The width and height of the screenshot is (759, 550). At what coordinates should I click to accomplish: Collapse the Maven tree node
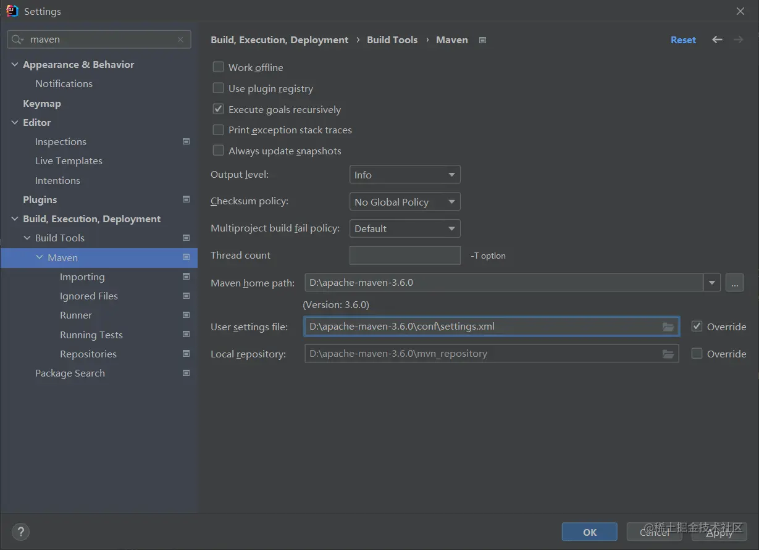tap(40, 257)
